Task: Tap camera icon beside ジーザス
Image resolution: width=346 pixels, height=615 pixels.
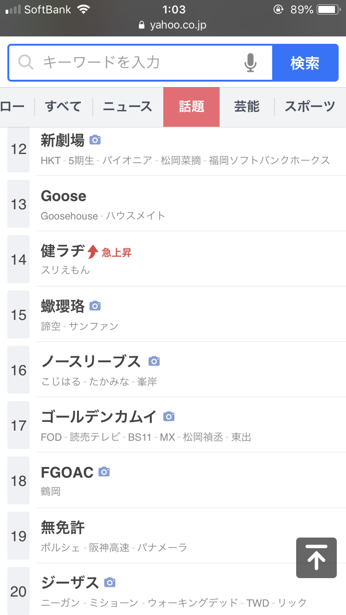Action: coord(110,582)
